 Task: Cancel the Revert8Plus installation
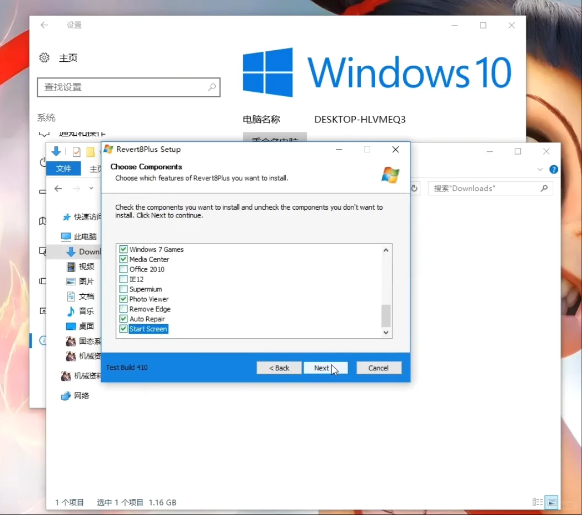[379, 368]
